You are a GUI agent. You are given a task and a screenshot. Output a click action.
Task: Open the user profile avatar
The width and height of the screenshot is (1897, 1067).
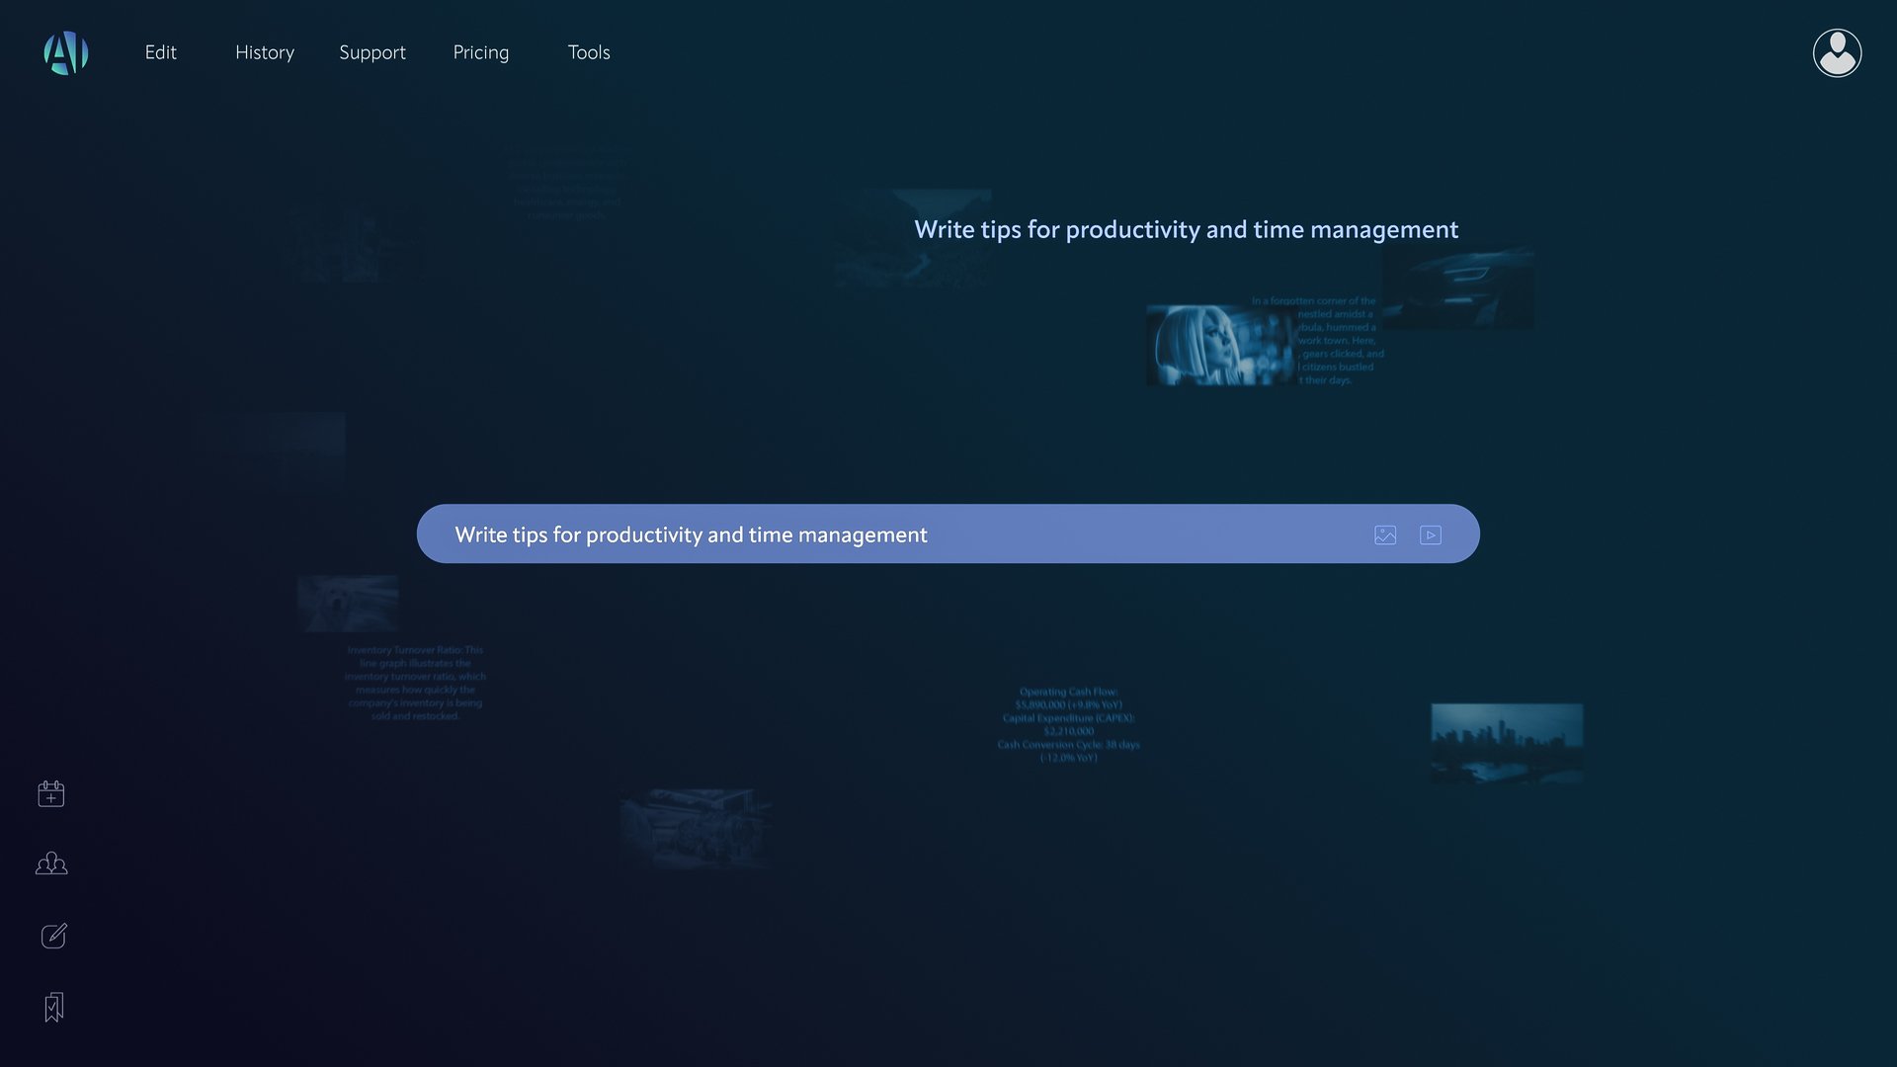click(1837, 52)
